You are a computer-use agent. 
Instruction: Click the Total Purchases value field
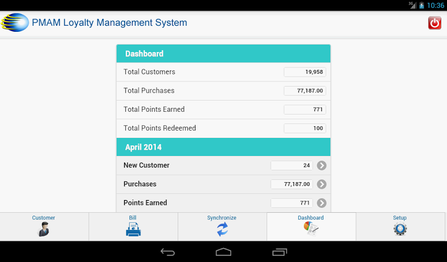(x=305, y=90)
